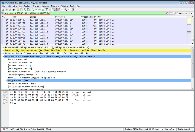Open the Go menu
Image resolution: width=195 pixels, height=132 pixels.
pos(20,6)
